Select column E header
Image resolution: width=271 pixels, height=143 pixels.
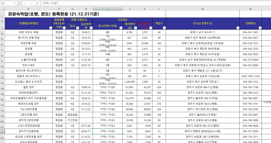pyautogui.click(x=28, y=9)
